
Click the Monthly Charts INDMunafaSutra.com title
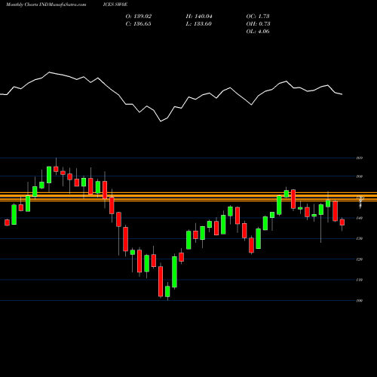[x=46, y=5]
